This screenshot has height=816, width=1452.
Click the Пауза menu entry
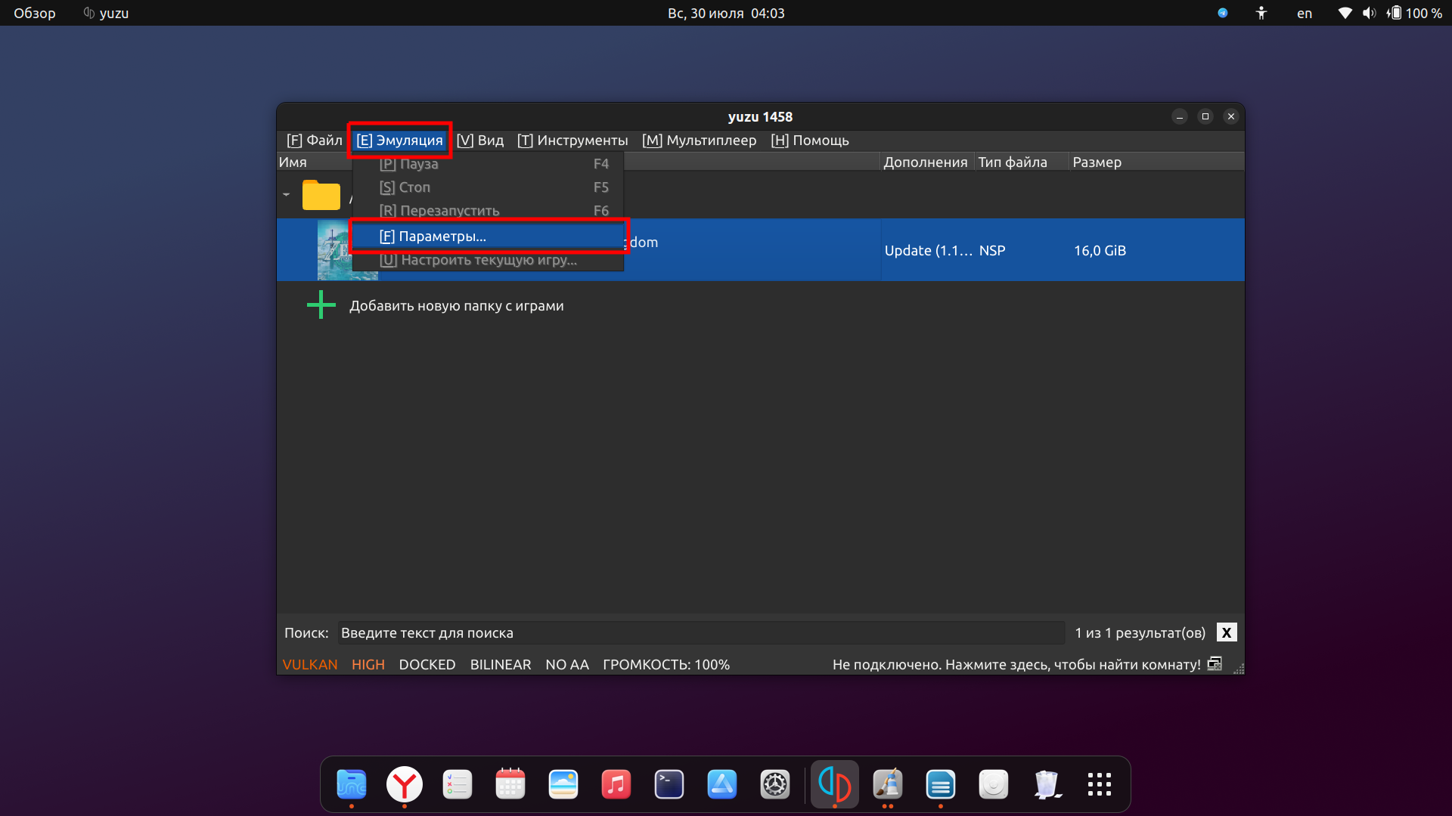click(x=489, y=164)
